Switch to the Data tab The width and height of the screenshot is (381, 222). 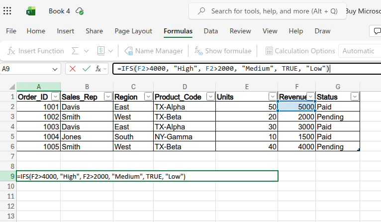pyautogui.click(x=211, y=31)
